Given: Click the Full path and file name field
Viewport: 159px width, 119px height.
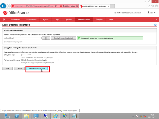Looking at the screenshot, I should pyautogui.click(x=40, y=60).
